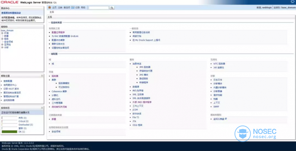
Task: Open the JMS 服务器 link
Action: coord(145,67)
